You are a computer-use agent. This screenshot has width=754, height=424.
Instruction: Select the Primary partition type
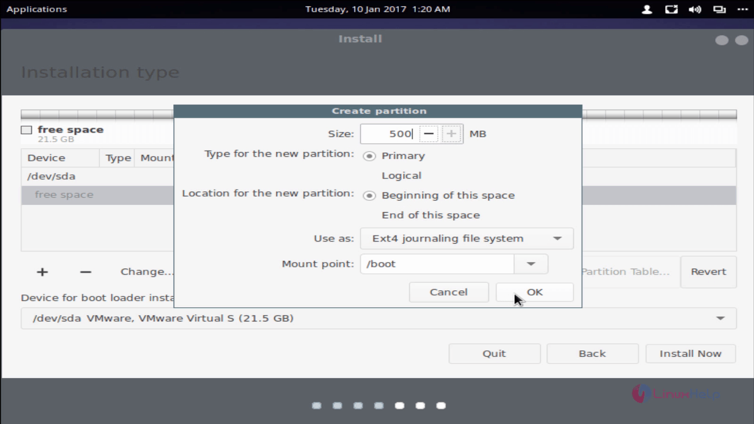(394, 156)
